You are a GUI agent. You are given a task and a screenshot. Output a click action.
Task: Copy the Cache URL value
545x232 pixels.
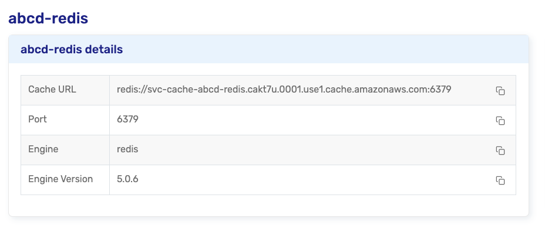pos(500,90)
